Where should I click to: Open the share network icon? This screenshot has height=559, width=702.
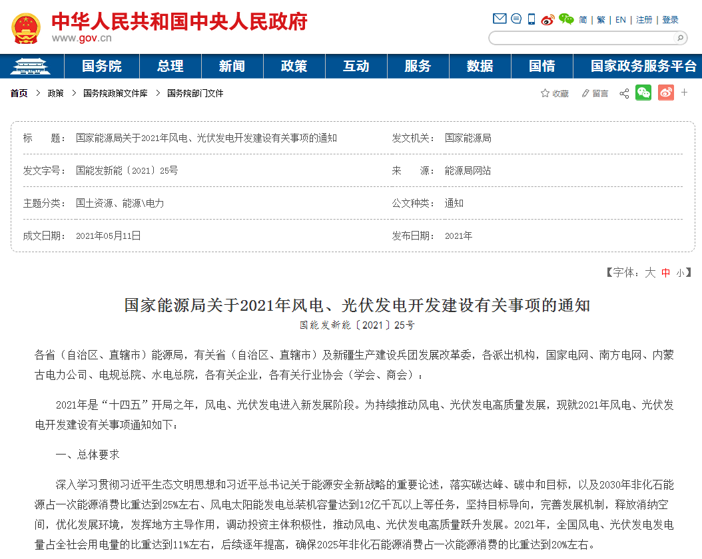click(x=623, y=93)
